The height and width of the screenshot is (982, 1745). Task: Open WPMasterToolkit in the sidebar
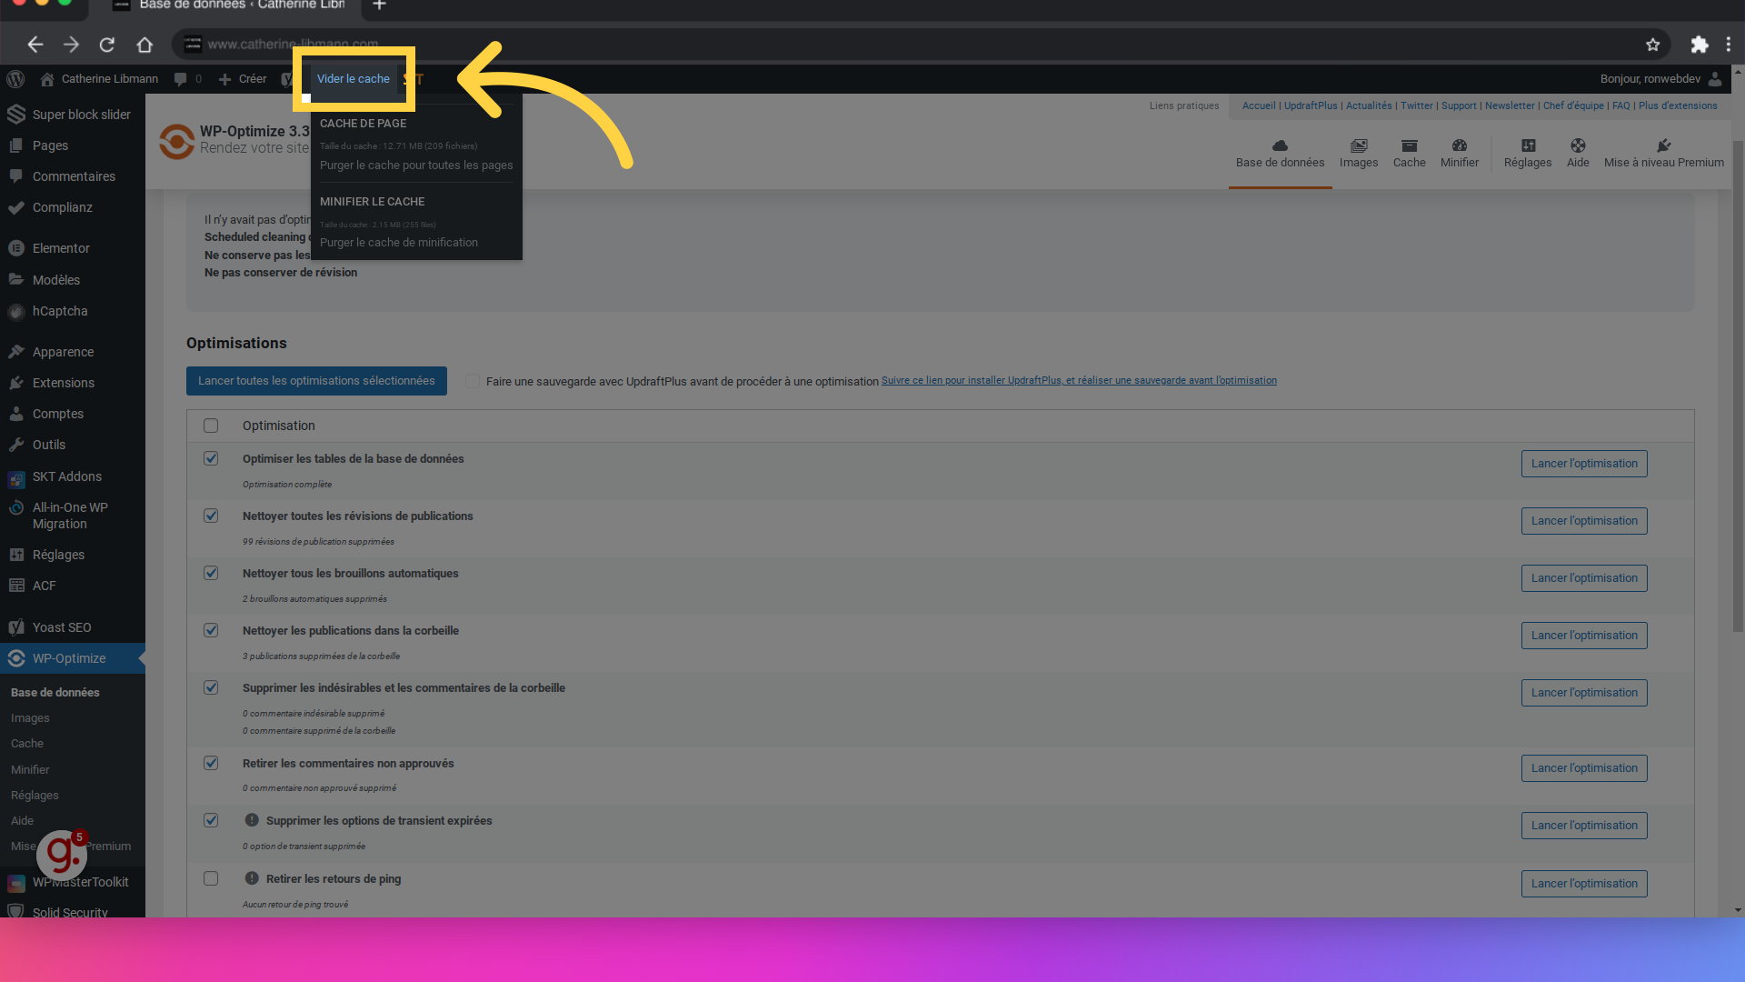pos(73,882)
